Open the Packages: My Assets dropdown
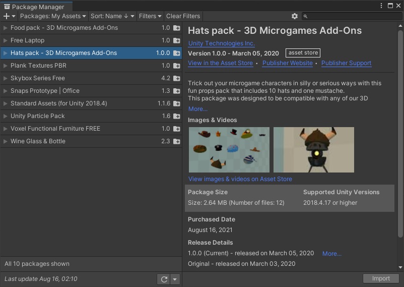Viewport: 404px width, 287px height. [53, 16]
